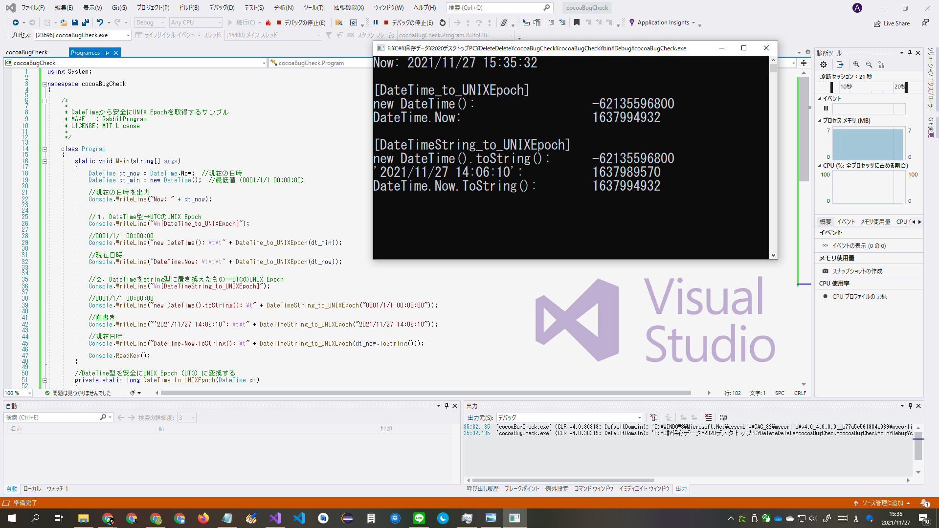Restart the debugging session
This screenshot has height=528, width=939.
(x=443, y=22)
